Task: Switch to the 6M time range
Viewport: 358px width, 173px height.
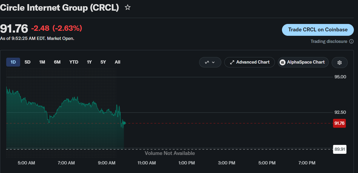Action: coord(57,62)
